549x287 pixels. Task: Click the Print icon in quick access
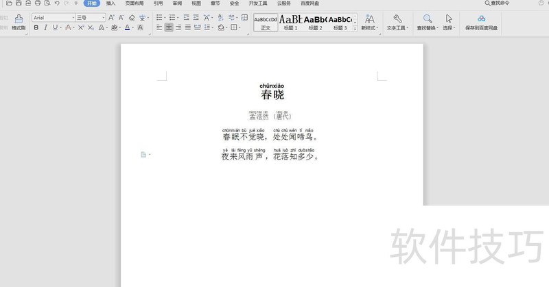pyautogui.click(x=38, y=3)
